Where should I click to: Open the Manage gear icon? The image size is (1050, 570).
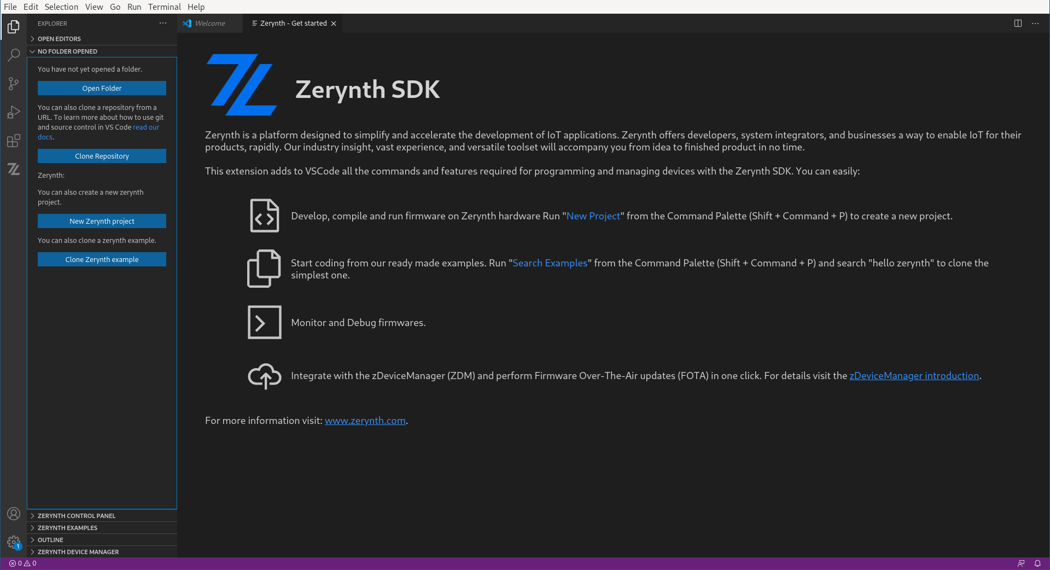click(14, 542)
